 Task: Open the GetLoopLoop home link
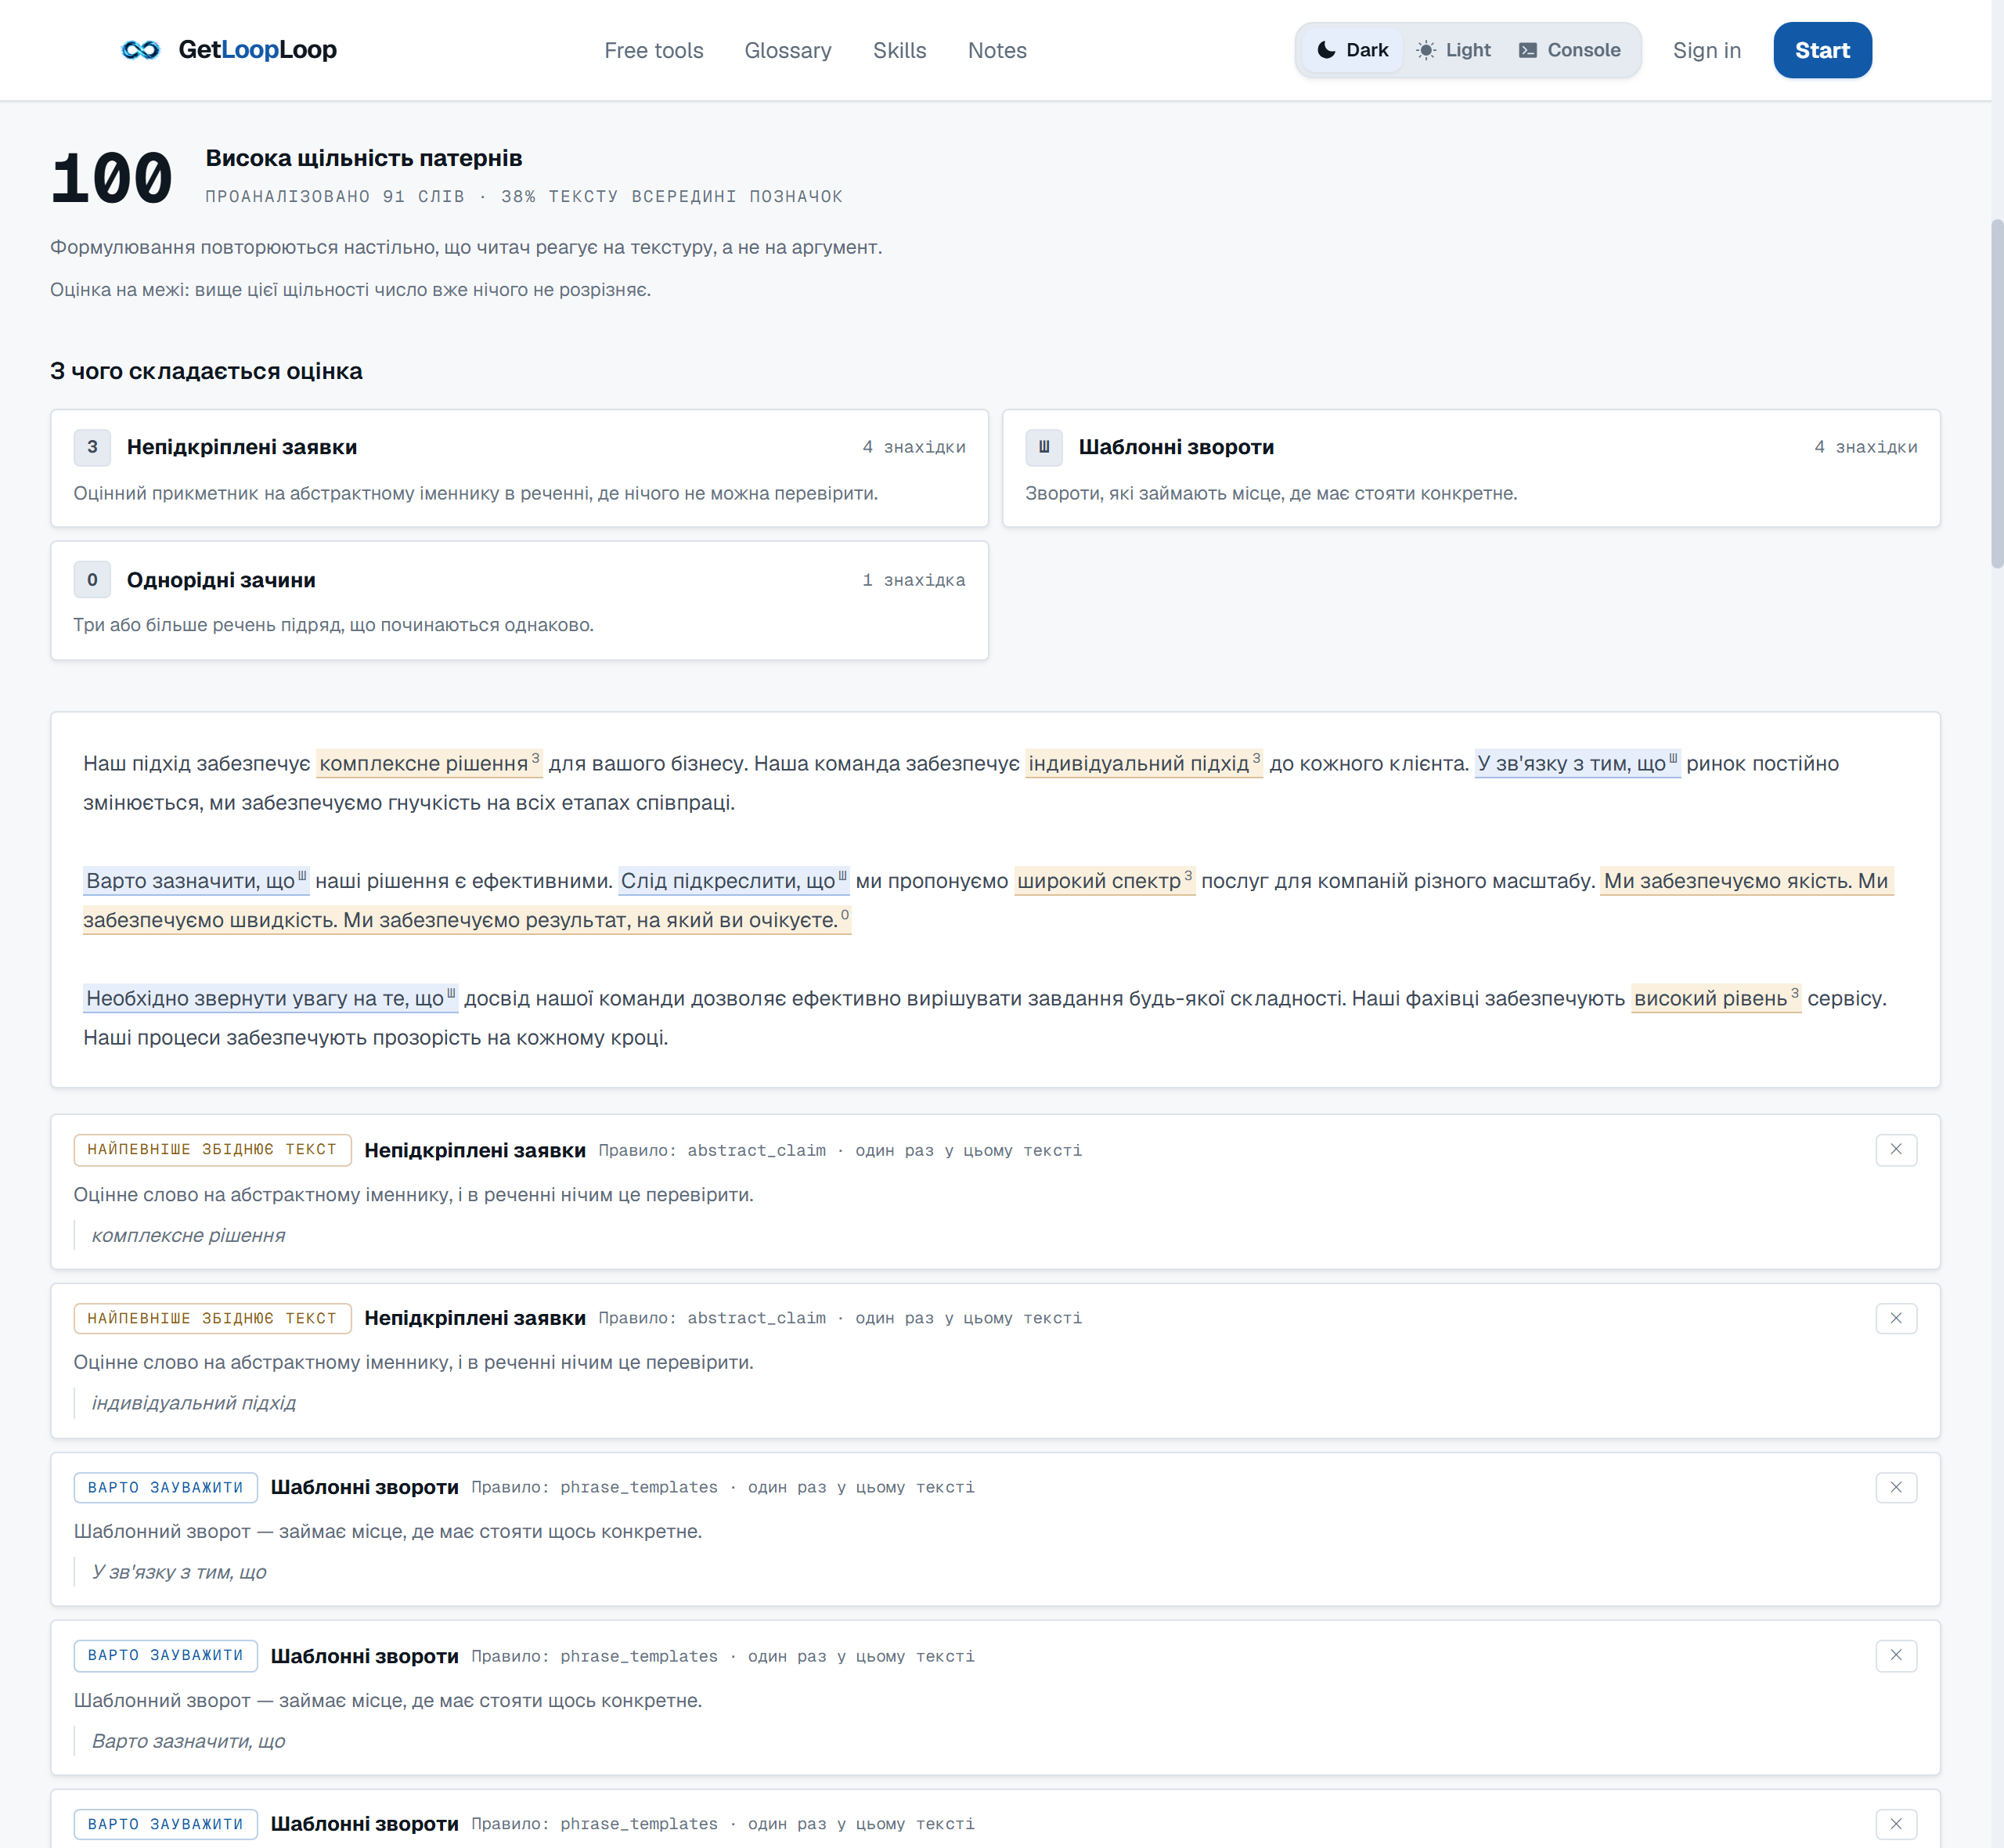click(229, 50)
